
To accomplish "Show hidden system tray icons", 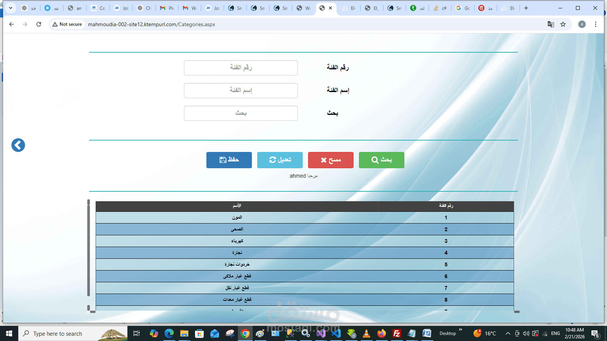I will coord(508,333).
